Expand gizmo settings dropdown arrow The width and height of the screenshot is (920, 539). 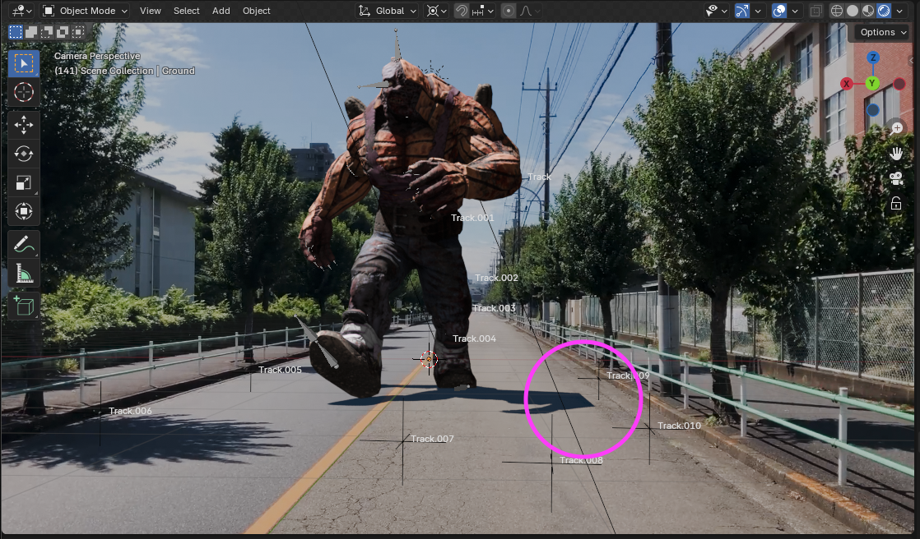758,11
